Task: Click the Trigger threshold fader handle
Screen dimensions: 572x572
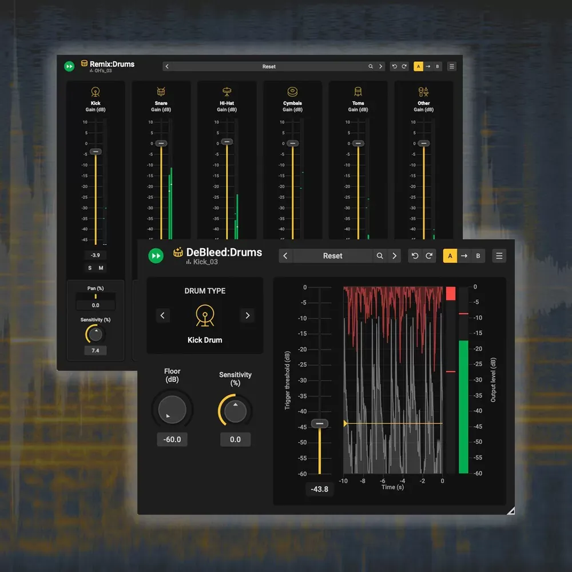Action: [x=320, y=423]
